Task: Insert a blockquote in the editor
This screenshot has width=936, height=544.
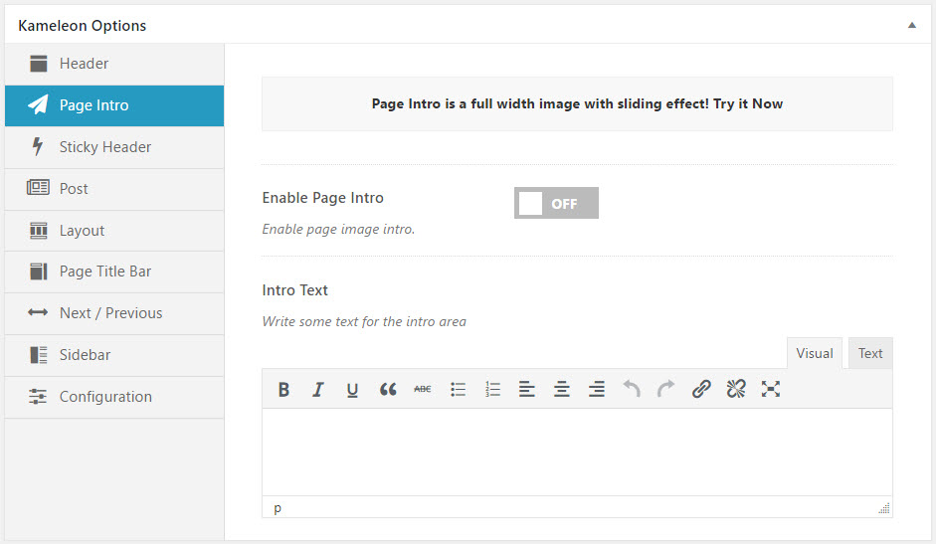Action: click(388, 390)
